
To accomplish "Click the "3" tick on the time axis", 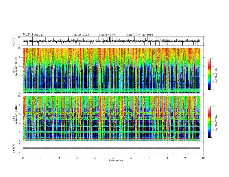I will click(77, 158).
